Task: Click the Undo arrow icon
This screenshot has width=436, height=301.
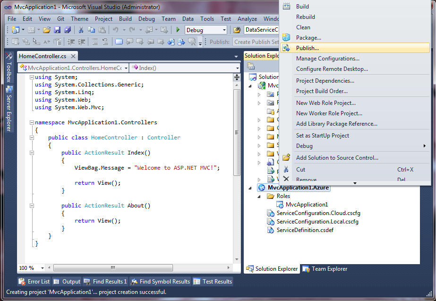Action: tap(116, 30)
